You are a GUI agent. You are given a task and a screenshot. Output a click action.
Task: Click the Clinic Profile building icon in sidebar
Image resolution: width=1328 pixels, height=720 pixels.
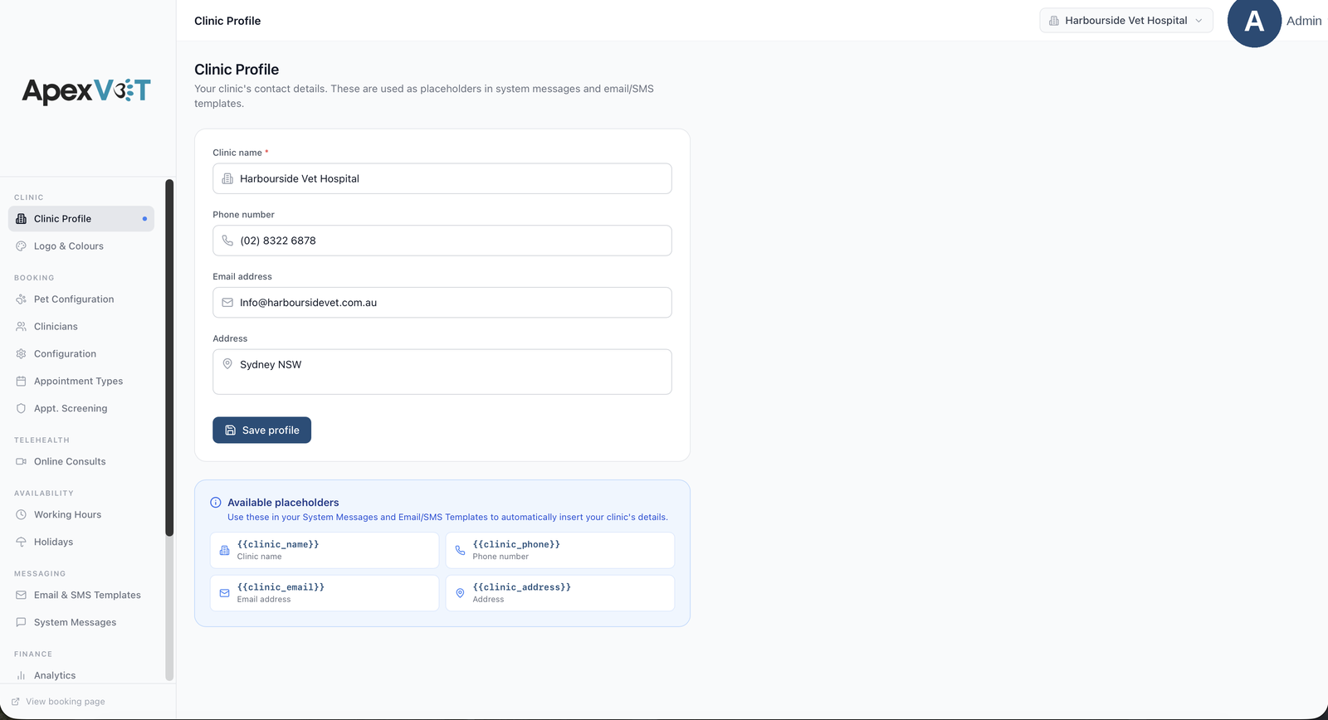(x=22, y=219)
